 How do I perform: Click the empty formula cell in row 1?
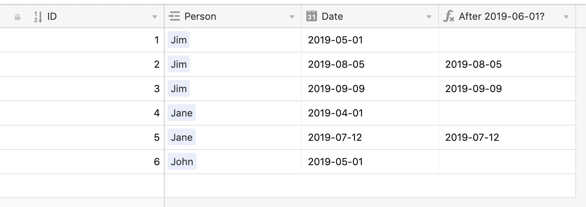coord(507,40)
